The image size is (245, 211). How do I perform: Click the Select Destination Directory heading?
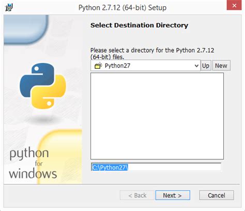139,25
